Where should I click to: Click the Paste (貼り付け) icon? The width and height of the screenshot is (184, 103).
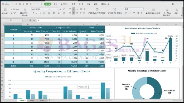[5, 10]
